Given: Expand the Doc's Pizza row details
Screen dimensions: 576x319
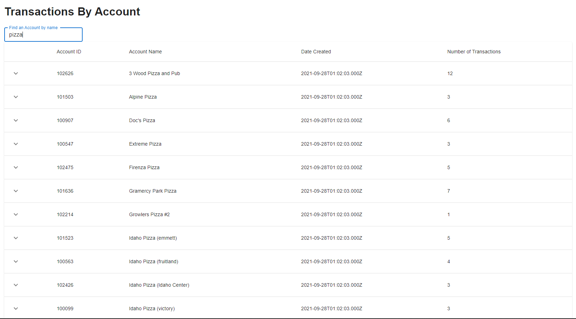Looking at the screenshot, I should [16, 120].
